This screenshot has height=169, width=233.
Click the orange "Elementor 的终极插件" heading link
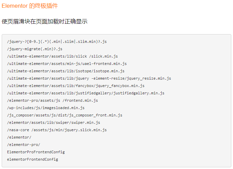pos(30,6)
